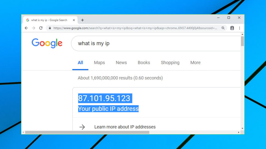Click the browser back arrow
This screenshot has width=266, height=149.
26,28
